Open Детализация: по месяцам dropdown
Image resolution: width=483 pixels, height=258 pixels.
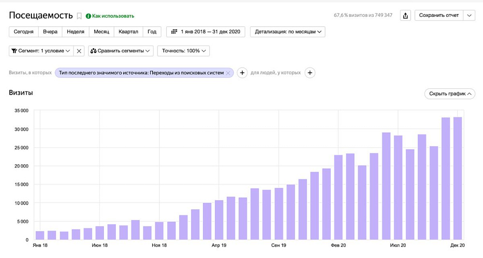coord(288,32)
